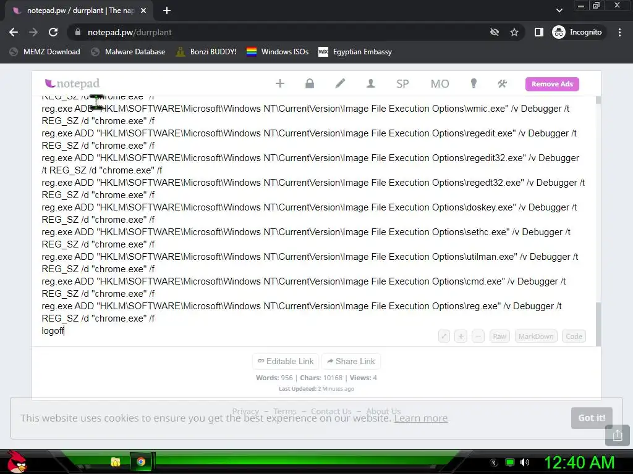Click the logoff line in note
Image resolution: width=633 pixels, height=474 pixels.
(x=53, y=331)
